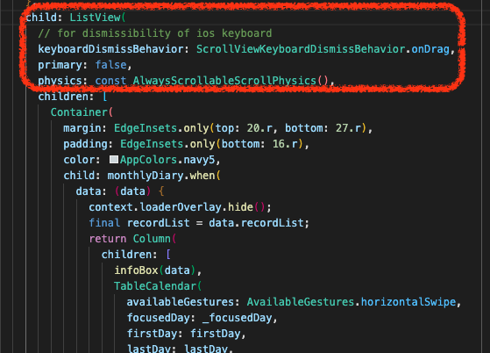Click availableGestures property name
Viewport: 490px width, 353px height.
click(x=181, y=302)
